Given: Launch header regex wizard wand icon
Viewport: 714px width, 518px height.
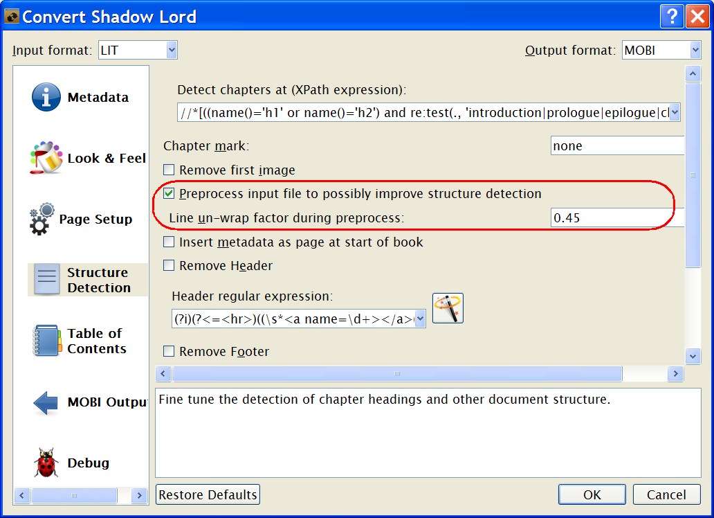Looking at the screenshot, I should pos(448,308).
